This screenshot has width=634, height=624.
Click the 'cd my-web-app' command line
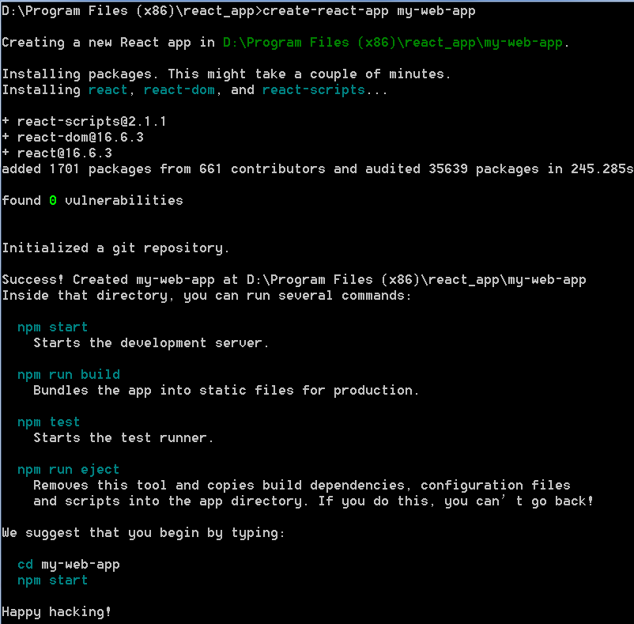[x=69, y=565]
